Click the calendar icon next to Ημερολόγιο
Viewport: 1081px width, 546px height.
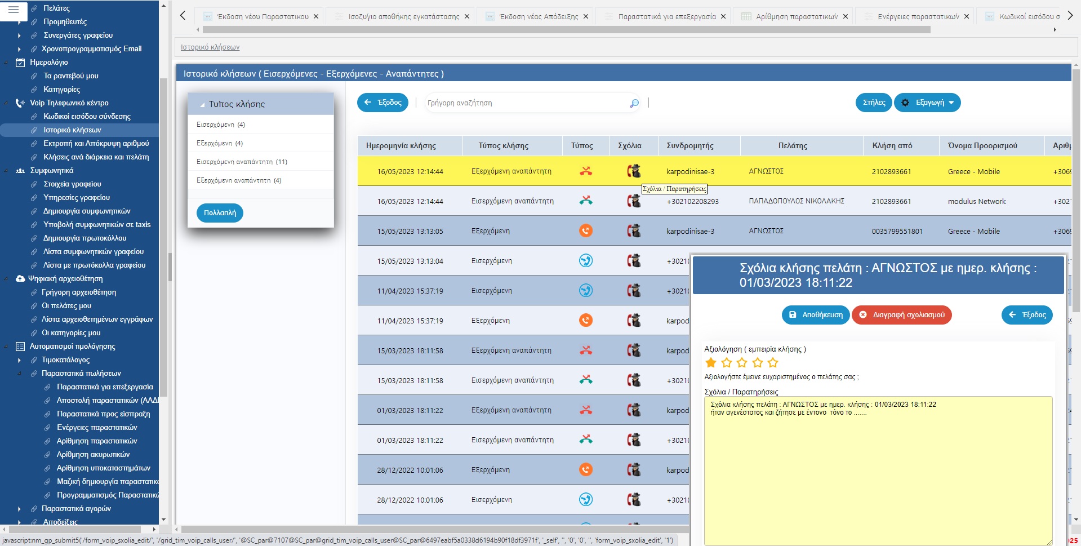point(20,62)
